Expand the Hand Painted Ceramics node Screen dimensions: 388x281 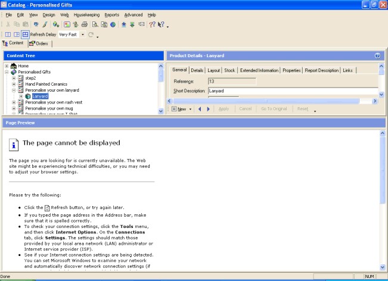click(14, 84)
